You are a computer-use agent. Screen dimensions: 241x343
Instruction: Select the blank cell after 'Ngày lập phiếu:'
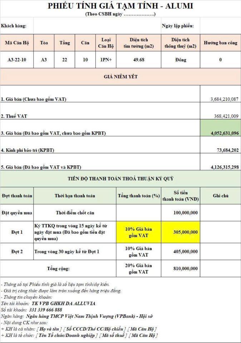coord(220,26)
